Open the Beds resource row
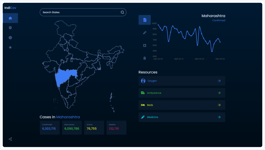The width and height of the screenshot is (265, 150). coord(182,105)
